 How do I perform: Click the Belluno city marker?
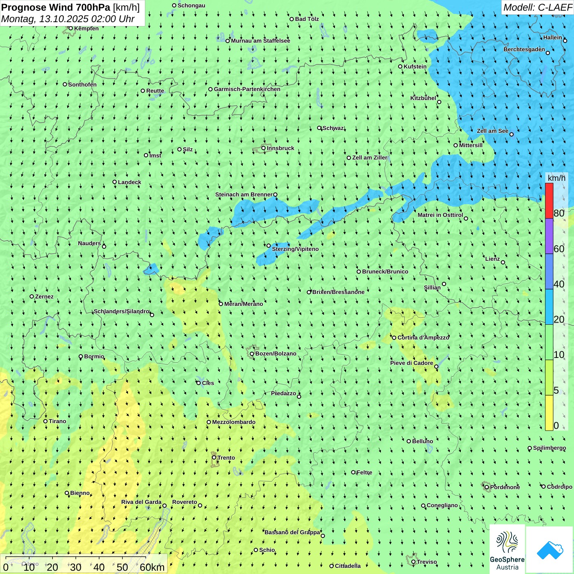coord(409,441)
